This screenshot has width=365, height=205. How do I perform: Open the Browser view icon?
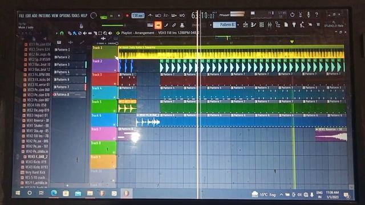[x=278, y=24]
